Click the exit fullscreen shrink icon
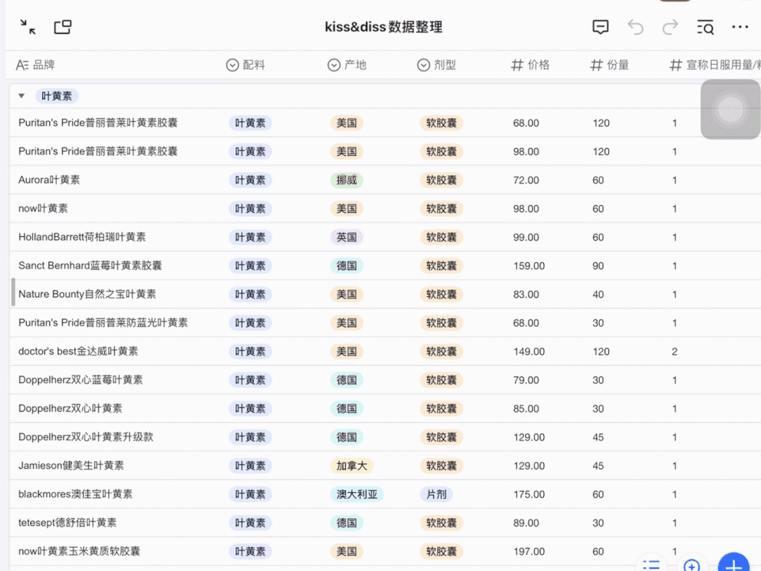Screen dimensions: 761x571 point(28,27)
